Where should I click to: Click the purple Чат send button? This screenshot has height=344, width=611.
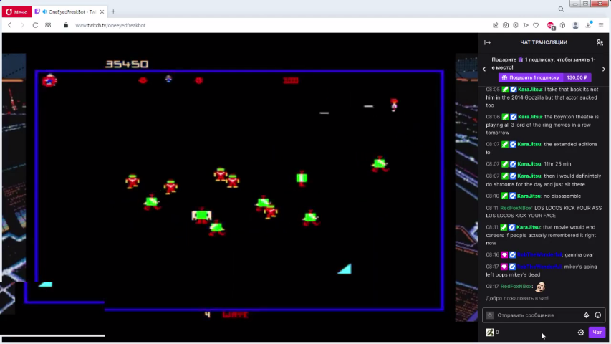(597, 333)
